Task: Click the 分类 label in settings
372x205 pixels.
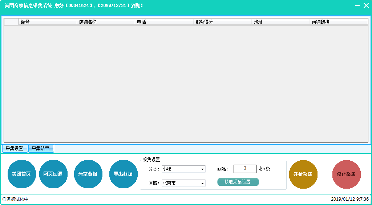Action: click(x=154, y=169)
